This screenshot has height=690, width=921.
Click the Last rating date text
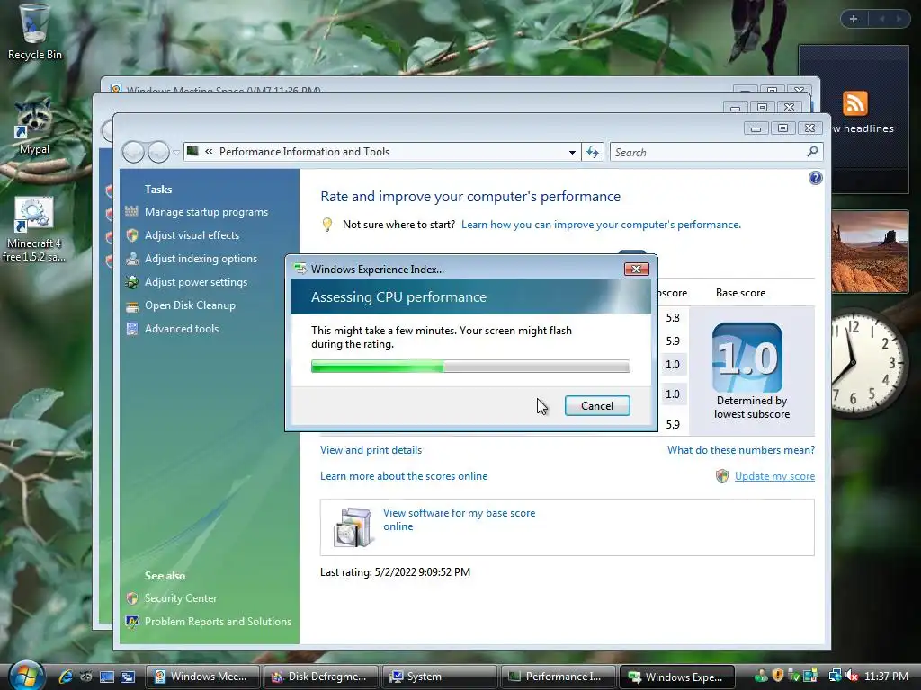tap(395, 572)
